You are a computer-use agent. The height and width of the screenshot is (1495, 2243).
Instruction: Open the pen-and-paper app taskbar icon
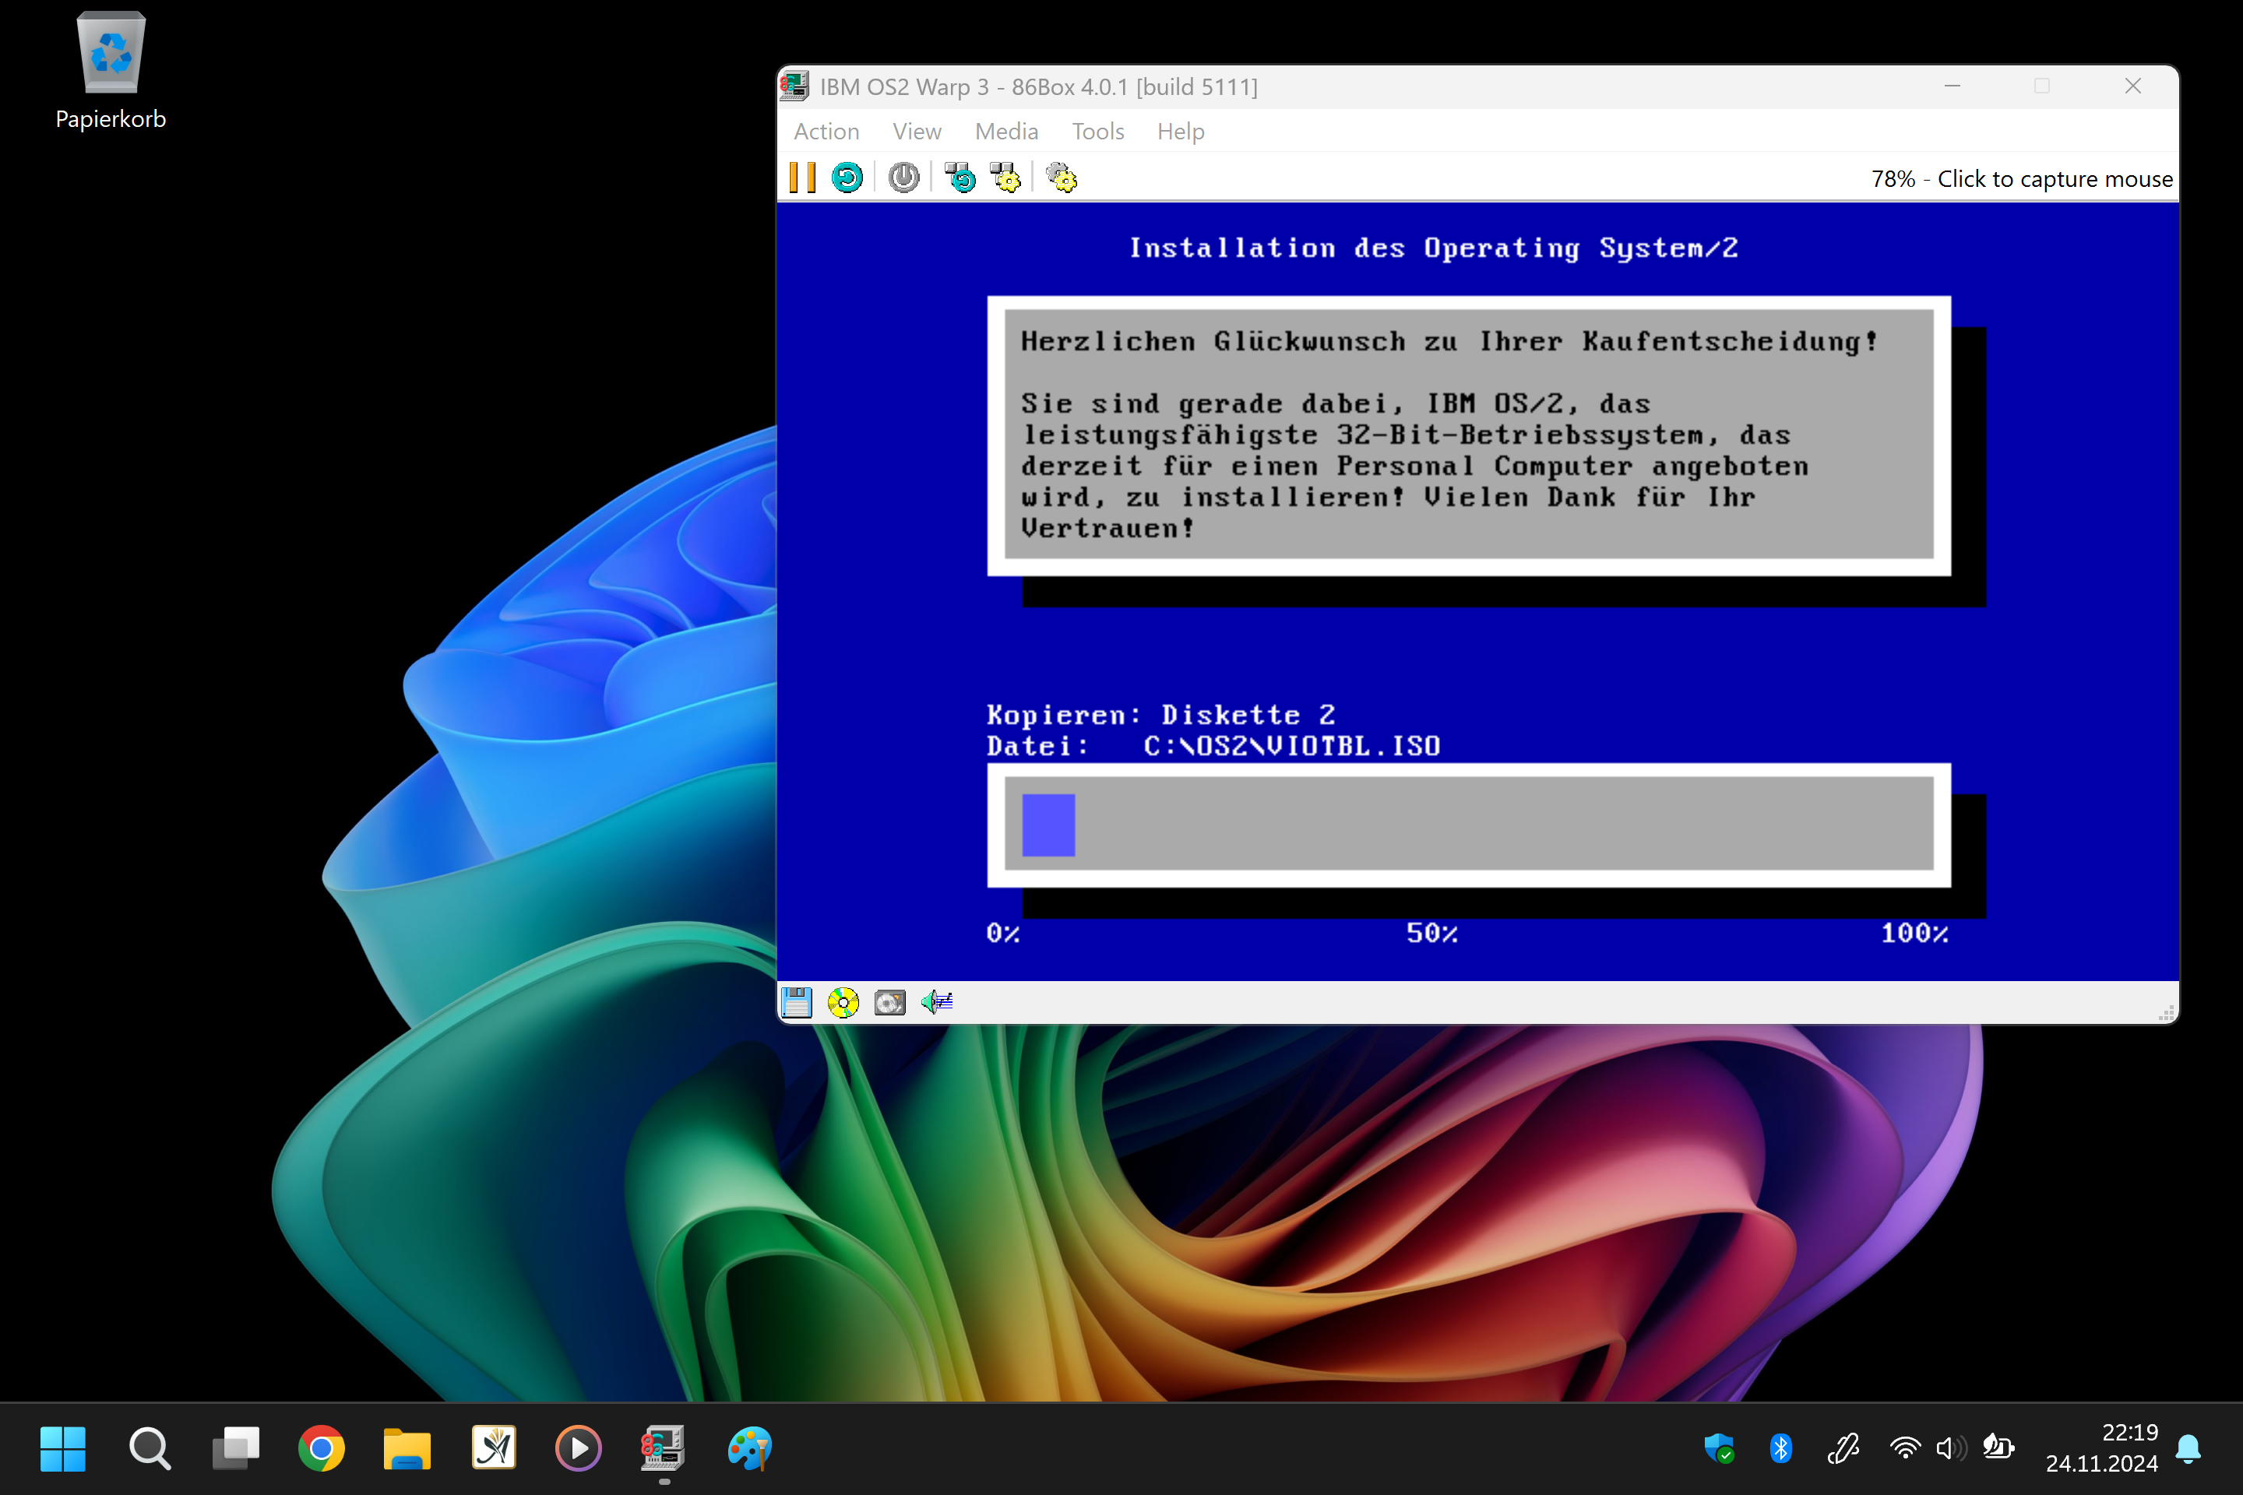tap(493, 1448)
